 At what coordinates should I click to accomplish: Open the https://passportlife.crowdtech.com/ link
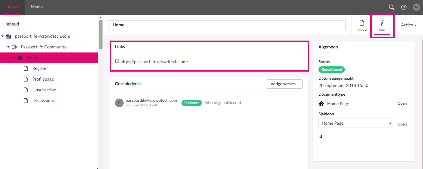pos(154,62)
